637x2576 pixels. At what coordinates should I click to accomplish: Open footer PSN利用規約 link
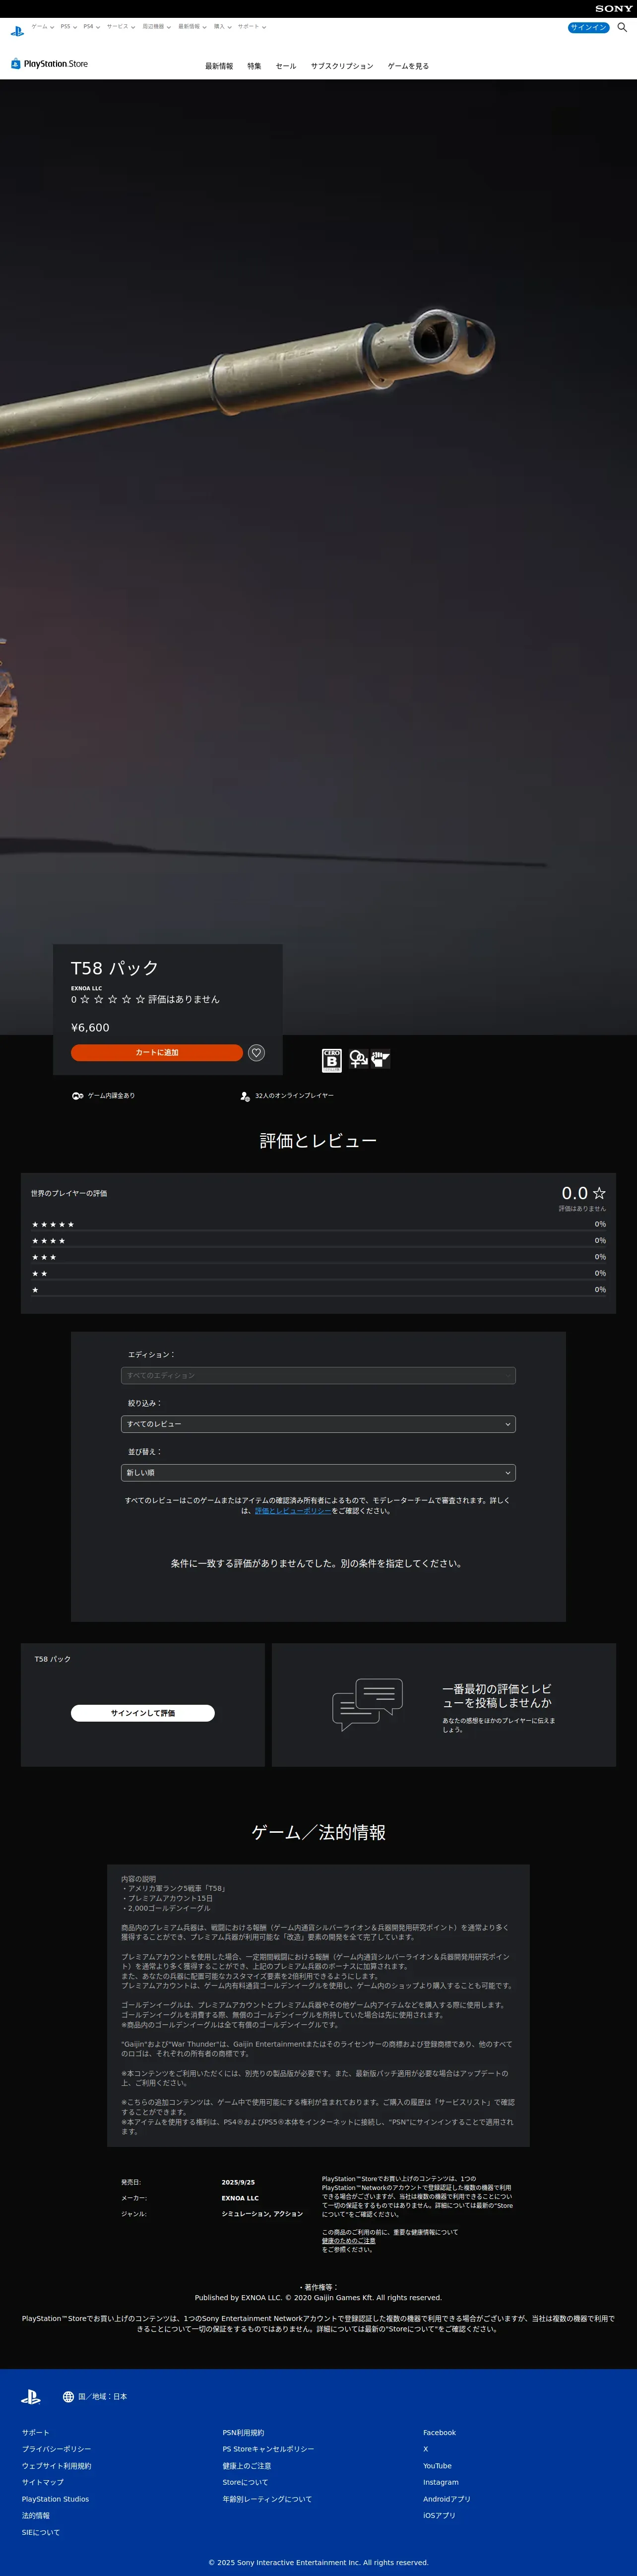click(244, 2432)
